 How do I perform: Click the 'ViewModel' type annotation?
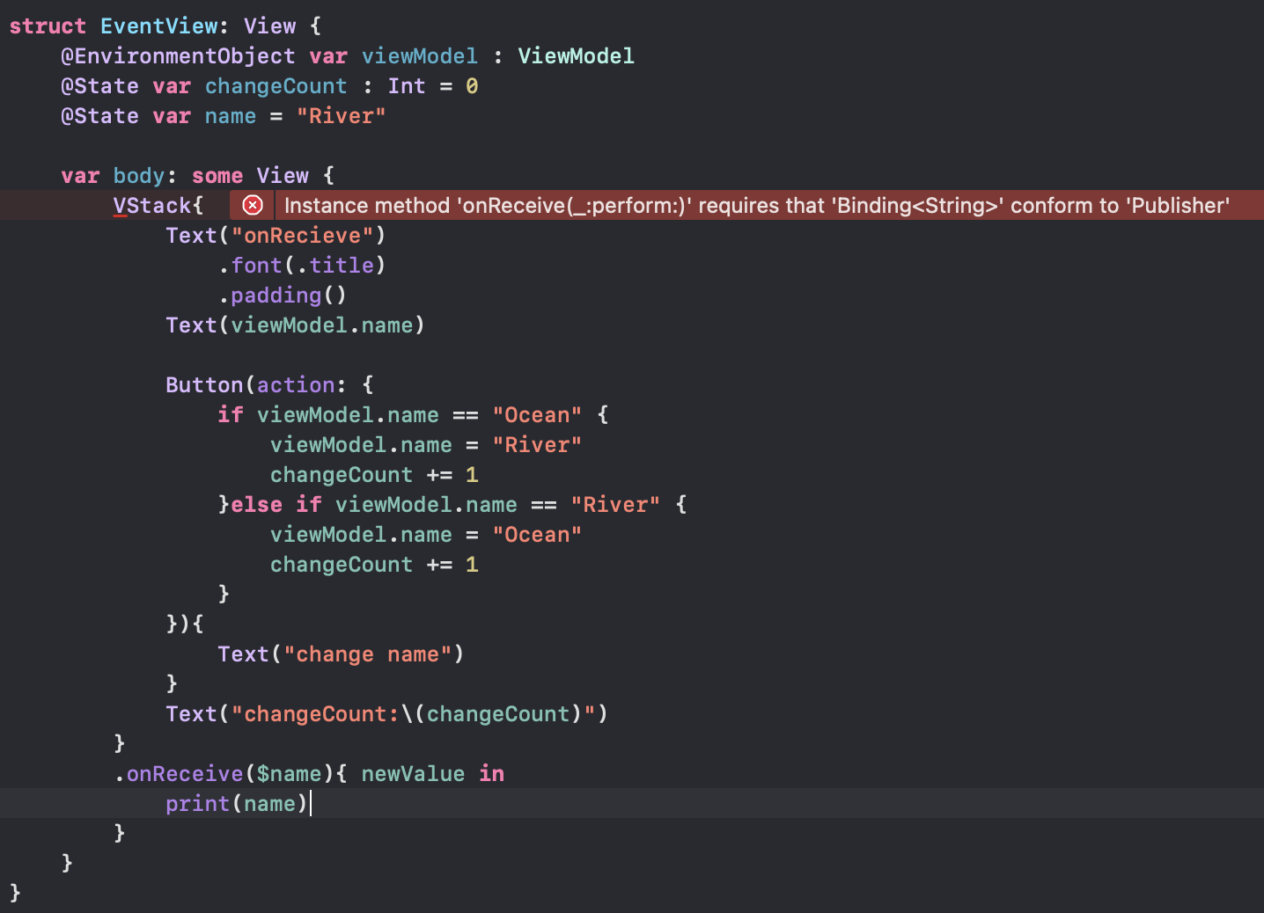click(x=576, y=56)
